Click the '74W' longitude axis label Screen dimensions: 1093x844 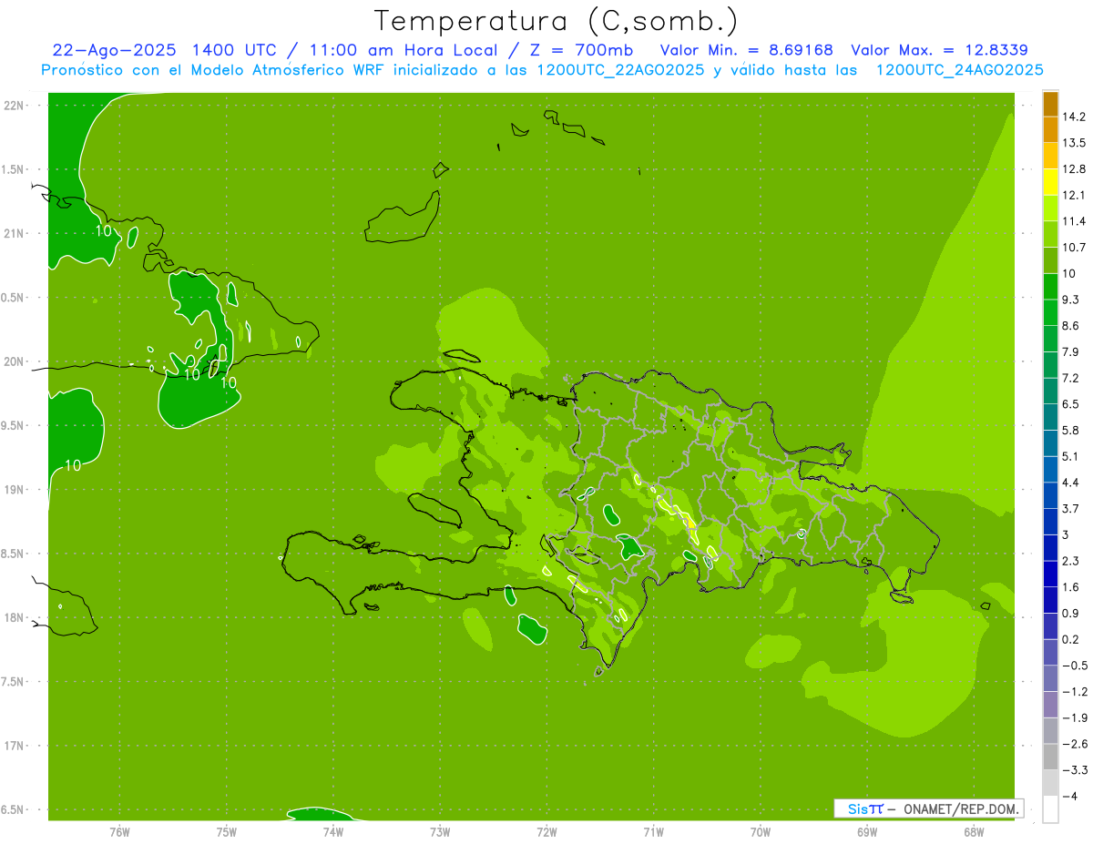(332, 832)
